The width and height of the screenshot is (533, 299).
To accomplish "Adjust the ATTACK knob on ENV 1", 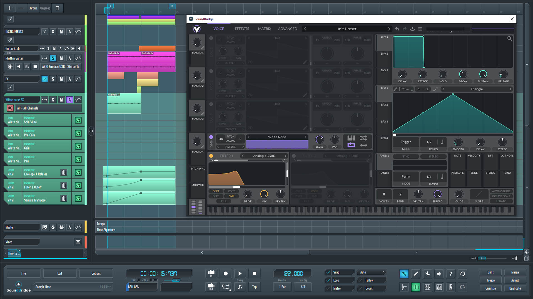I will (x=422, y=74).
